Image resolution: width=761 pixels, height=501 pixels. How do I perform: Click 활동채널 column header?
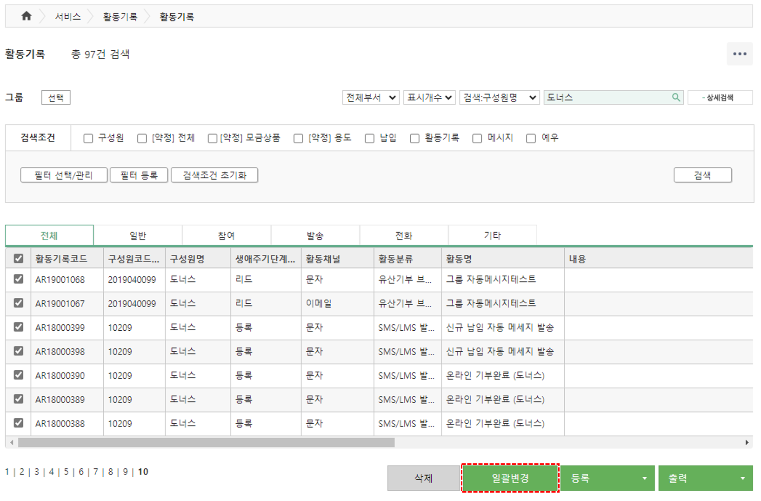[337, 259]
